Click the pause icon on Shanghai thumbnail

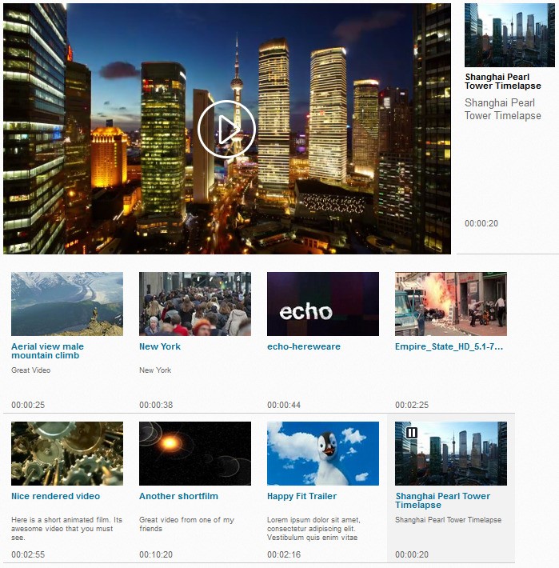(412, 433)
